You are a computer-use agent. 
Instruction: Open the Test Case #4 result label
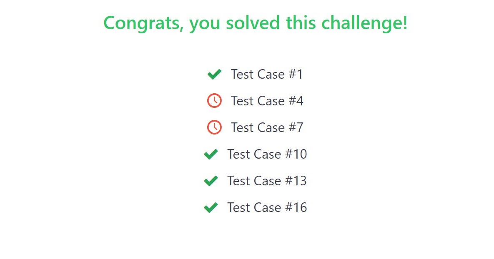(267, 101)
